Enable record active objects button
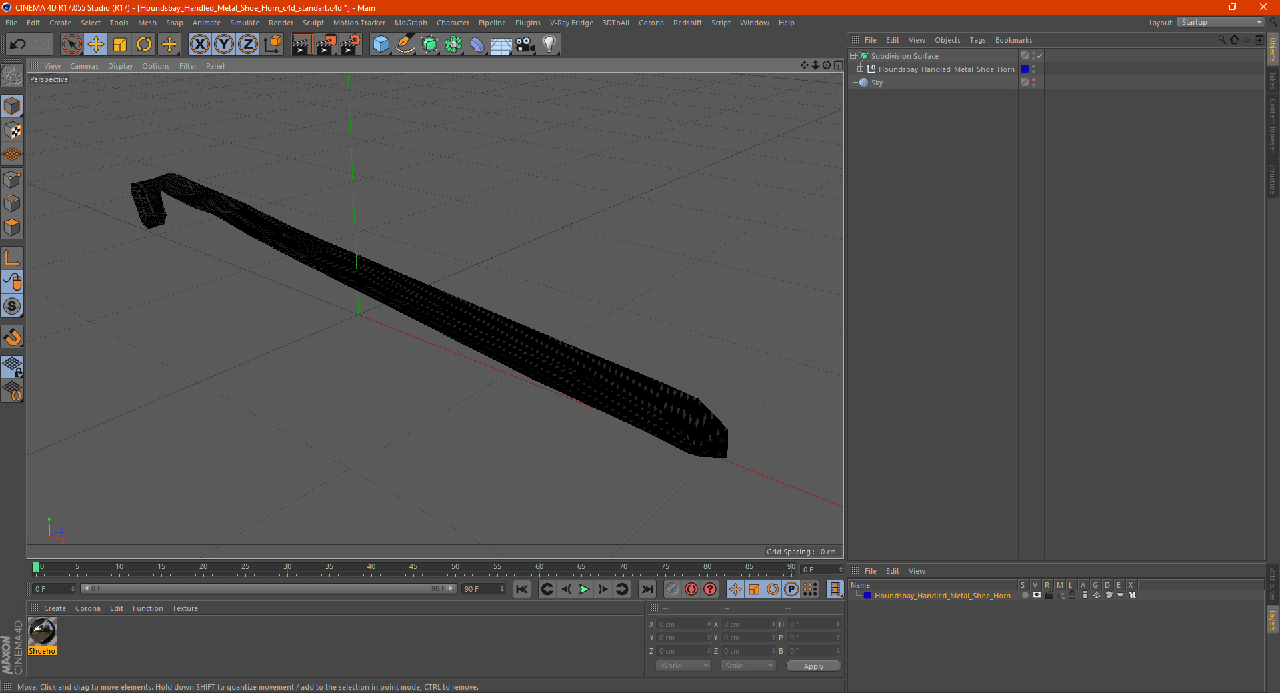Viewport: 1280px width, 693px height. click(672, 589)
